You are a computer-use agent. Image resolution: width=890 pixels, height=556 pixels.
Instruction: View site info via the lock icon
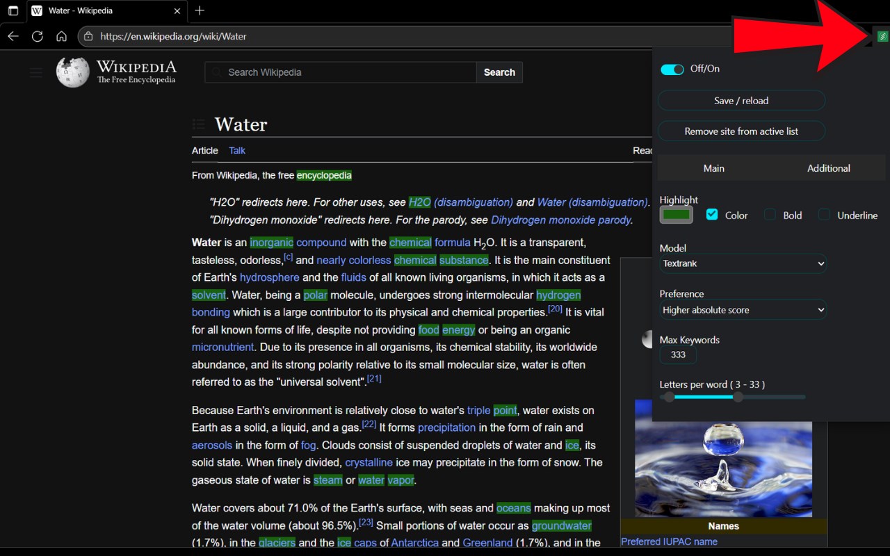88,36
